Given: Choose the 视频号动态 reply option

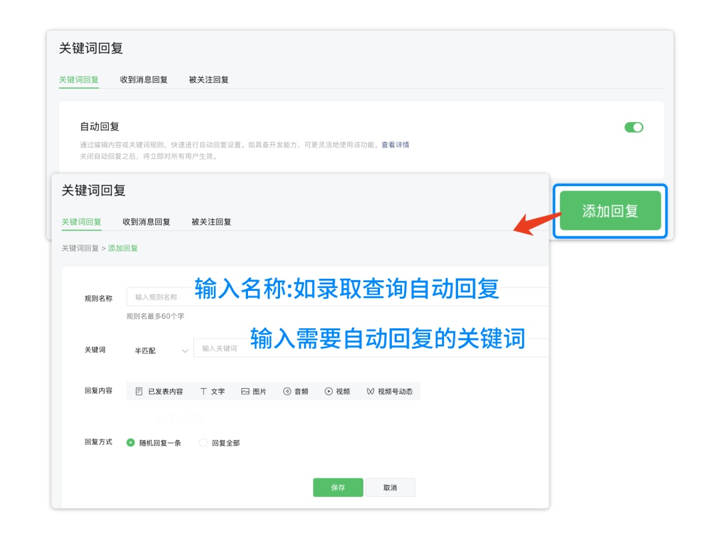Looking at the screenshot, I should pyautogui.click(x=390, y=392).
